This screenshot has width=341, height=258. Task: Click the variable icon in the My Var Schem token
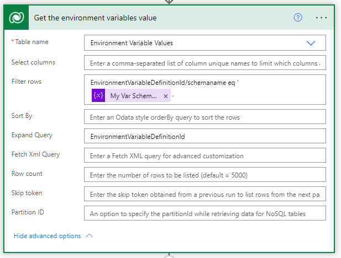(x=98, y=95)
